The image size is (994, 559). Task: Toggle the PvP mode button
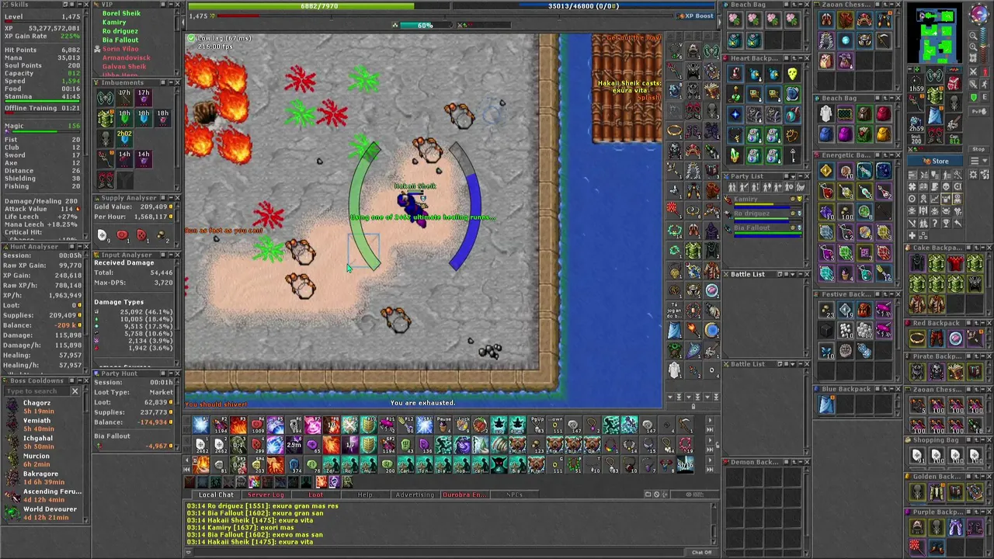[978, 111]
